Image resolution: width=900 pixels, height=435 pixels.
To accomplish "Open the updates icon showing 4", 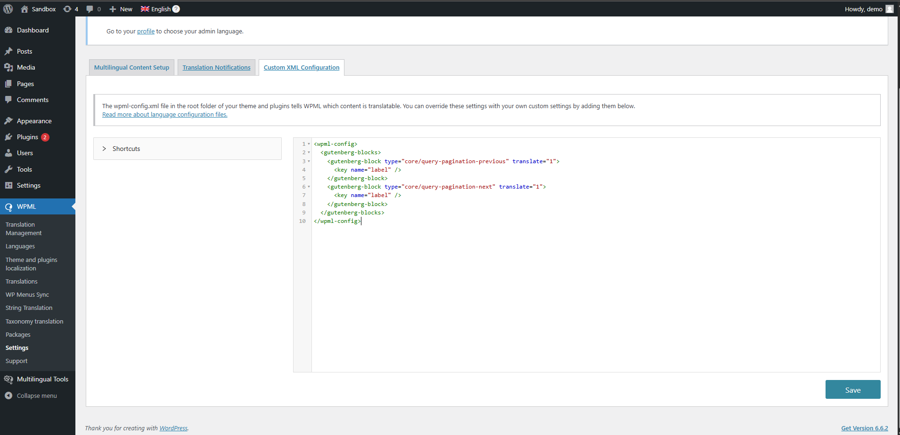I will [67, 9].
